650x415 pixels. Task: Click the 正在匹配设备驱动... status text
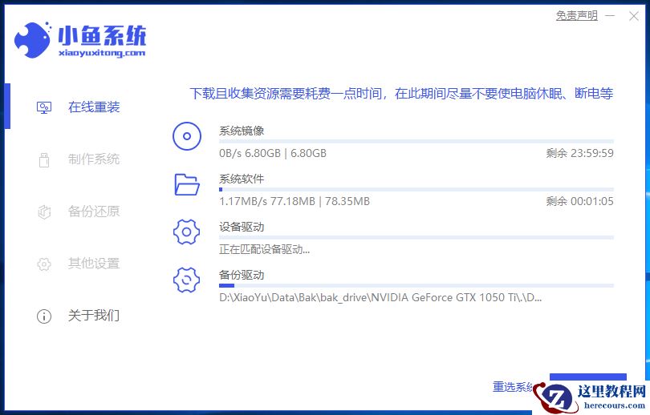click(x=265, y=249)
